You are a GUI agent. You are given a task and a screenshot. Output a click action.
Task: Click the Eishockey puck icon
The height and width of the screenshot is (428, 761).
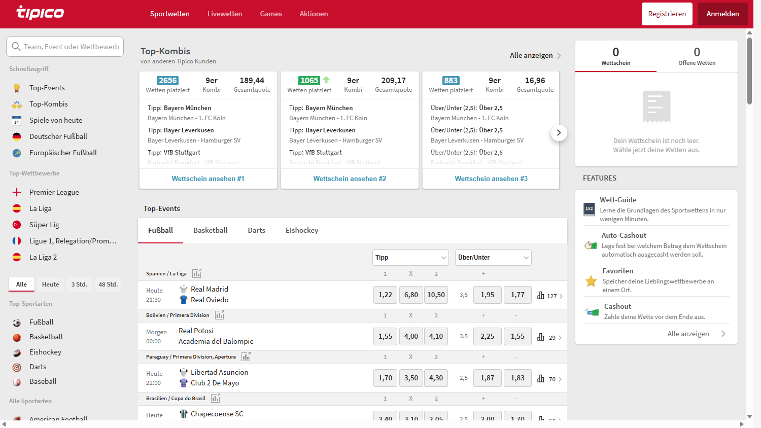(x=17, y=352)
